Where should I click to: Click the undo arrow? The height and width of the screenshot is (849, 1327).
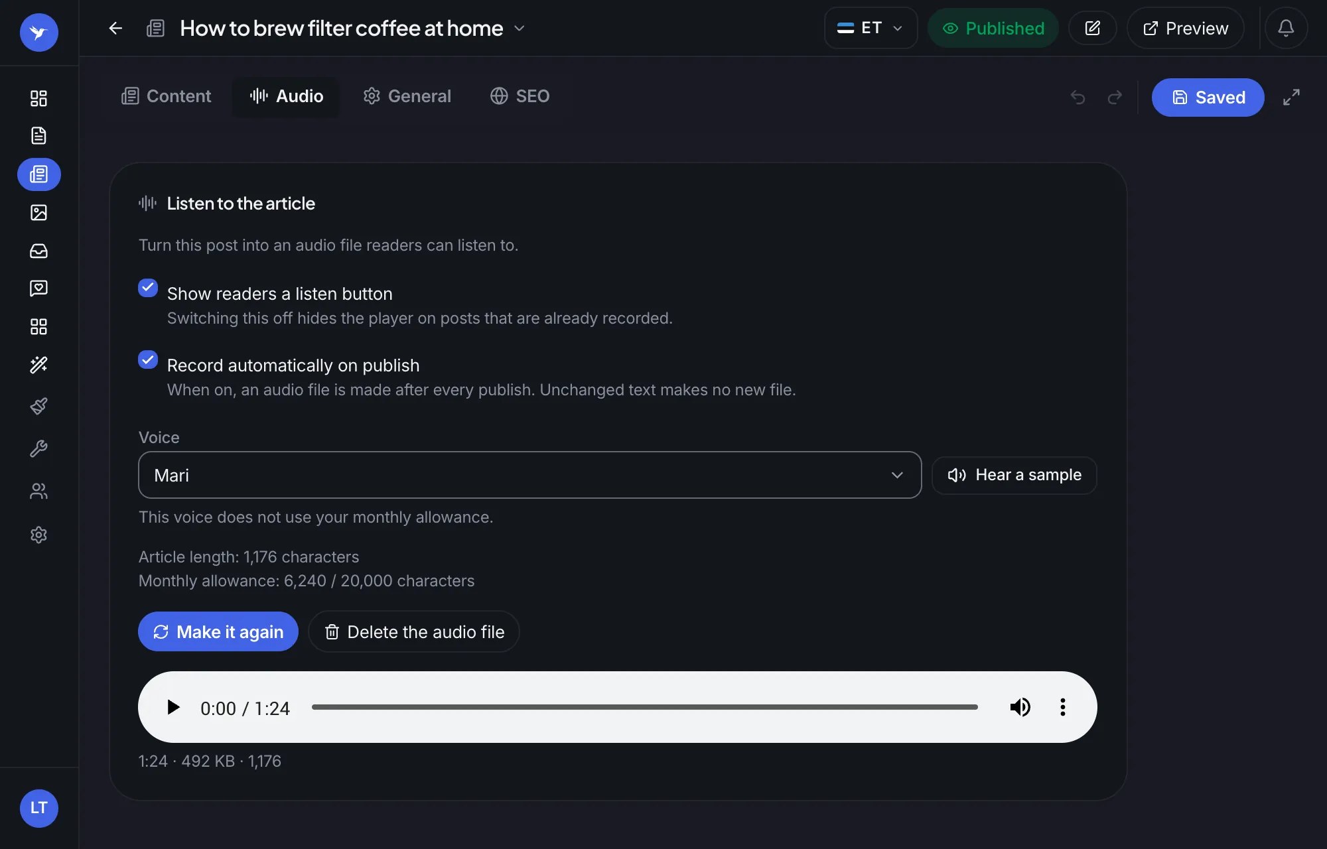(1078, 98)
